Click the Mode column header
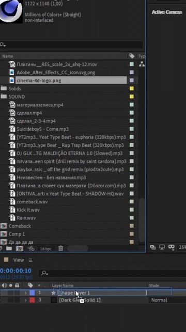This screenshot has height=332, width=186. [154, 286]
